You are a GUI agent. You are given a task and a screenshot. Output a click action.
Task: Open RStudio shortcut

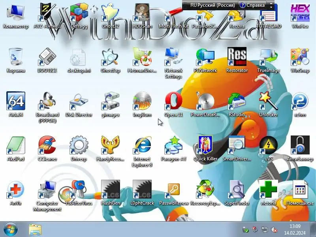237,104
